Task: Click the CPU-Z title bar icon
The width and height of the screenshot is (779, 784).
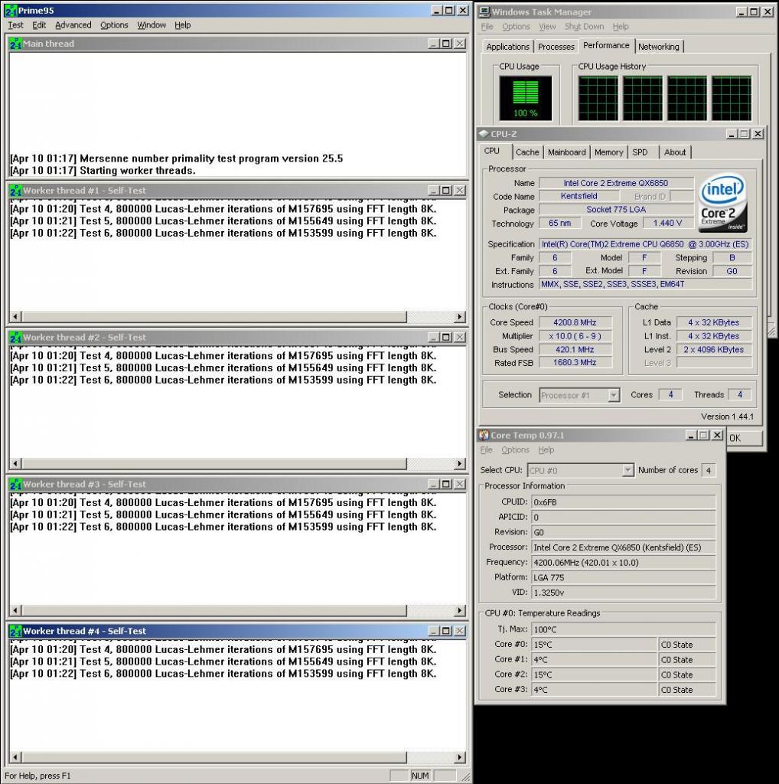Action: (484, 133)
